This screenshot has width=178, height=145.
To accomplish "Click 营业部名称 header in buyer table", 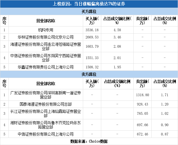I will click(46, 21).
